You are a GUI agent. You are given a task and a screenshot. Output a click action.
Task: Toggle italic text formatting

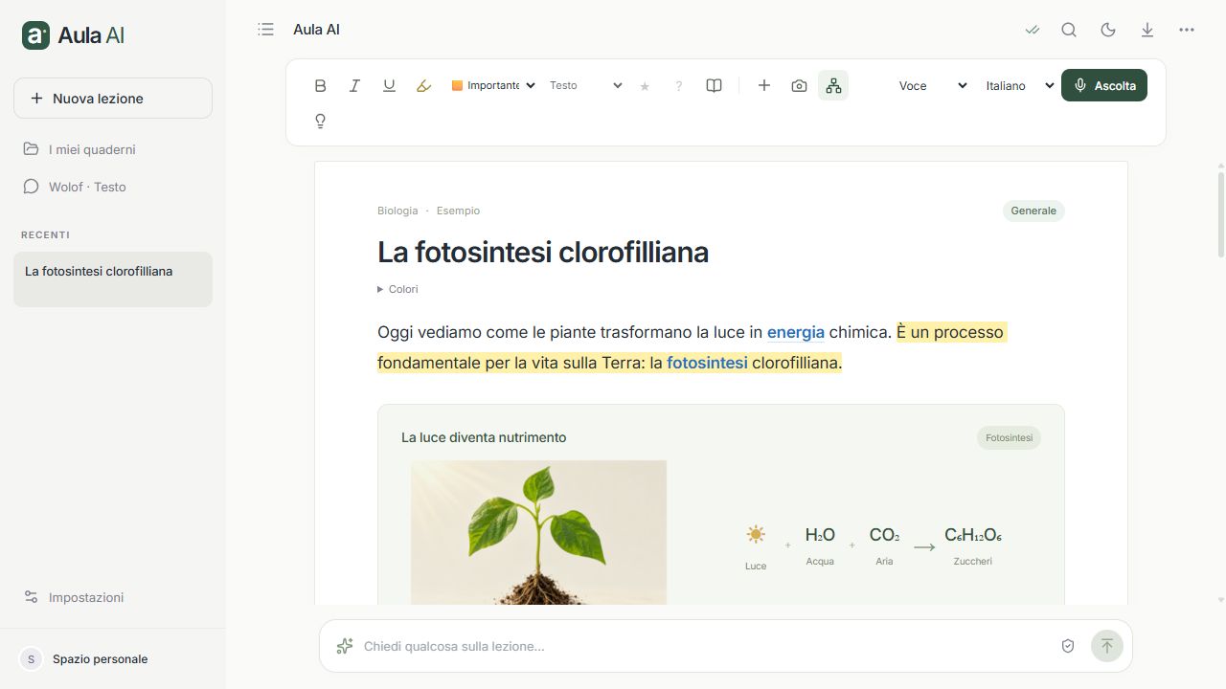354,86
